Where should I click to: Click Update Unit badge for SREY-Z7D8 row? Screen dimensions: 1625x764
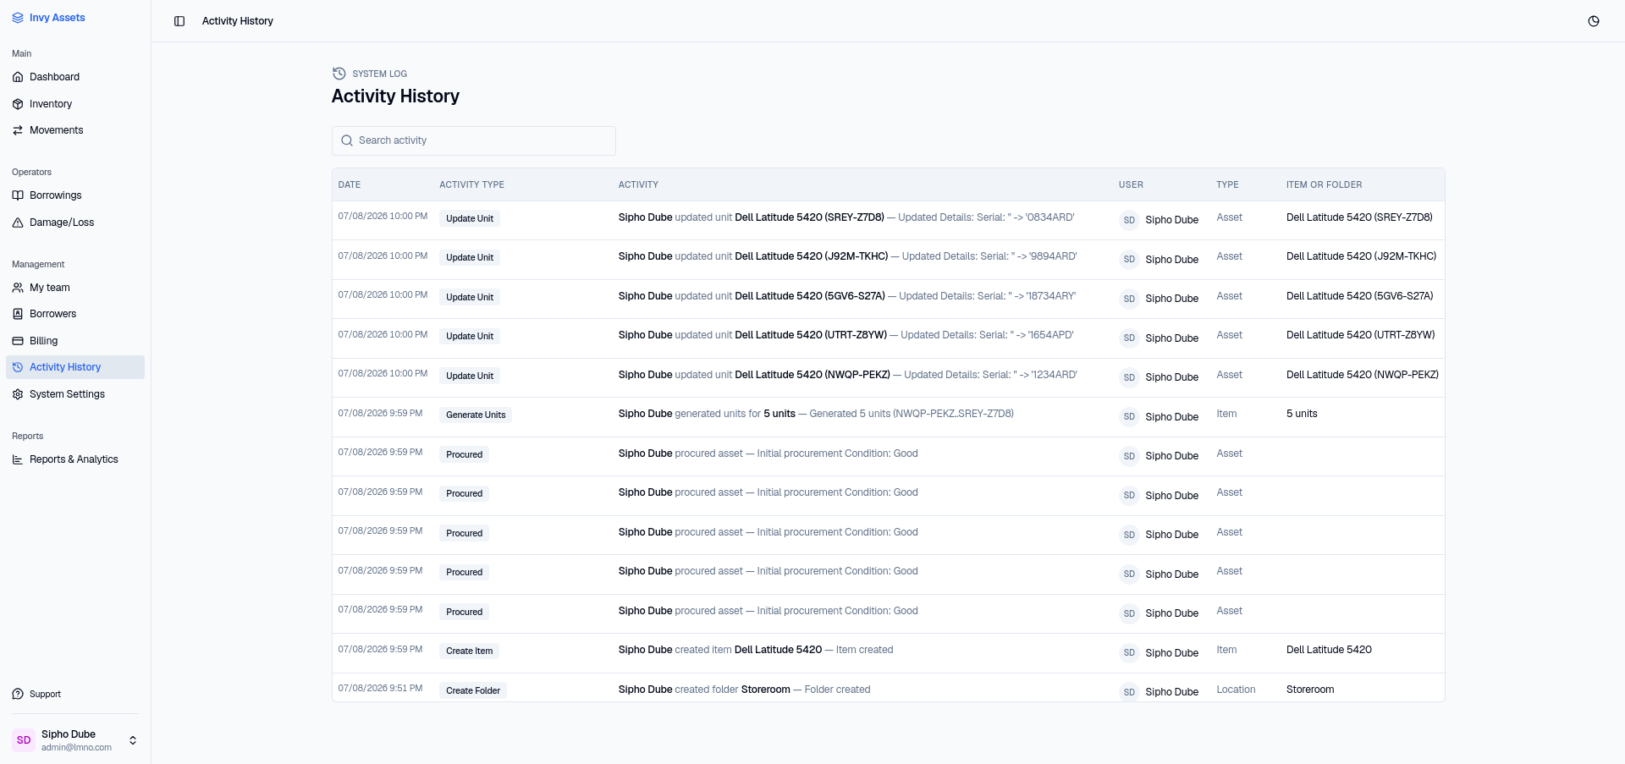tap(470, 218)
